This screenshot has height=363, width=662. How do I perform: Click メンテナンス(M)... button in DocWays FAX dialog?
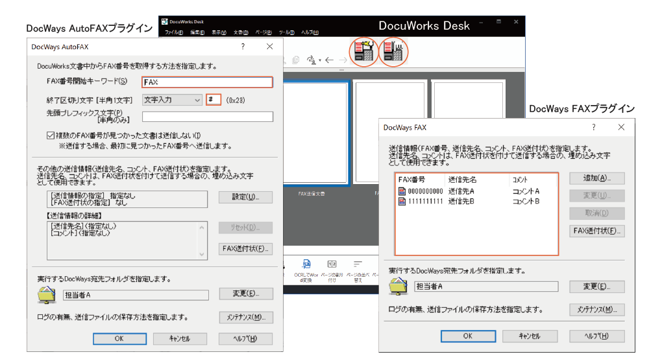pos(597,309)
